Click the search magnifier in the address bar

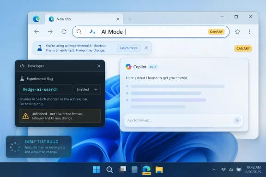(x=79, y=32)
